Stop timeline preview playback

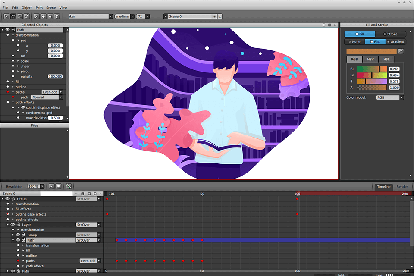(x=59, y=186)
